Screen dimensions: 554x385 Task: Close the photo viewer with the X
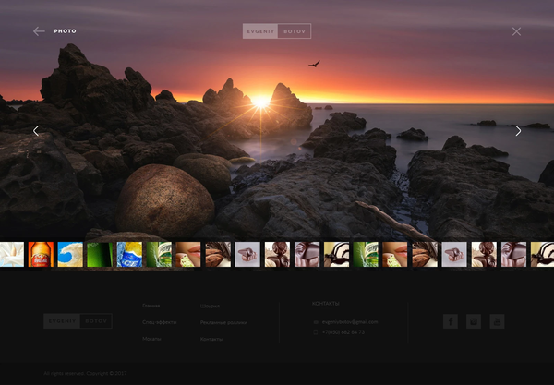pos(516,31)
